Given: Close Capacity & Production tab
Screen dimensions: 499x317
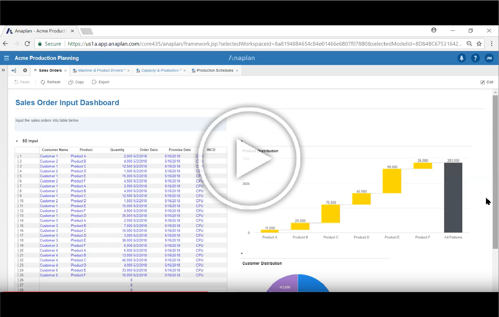Looking at the screenshot, I should [184, 71].
